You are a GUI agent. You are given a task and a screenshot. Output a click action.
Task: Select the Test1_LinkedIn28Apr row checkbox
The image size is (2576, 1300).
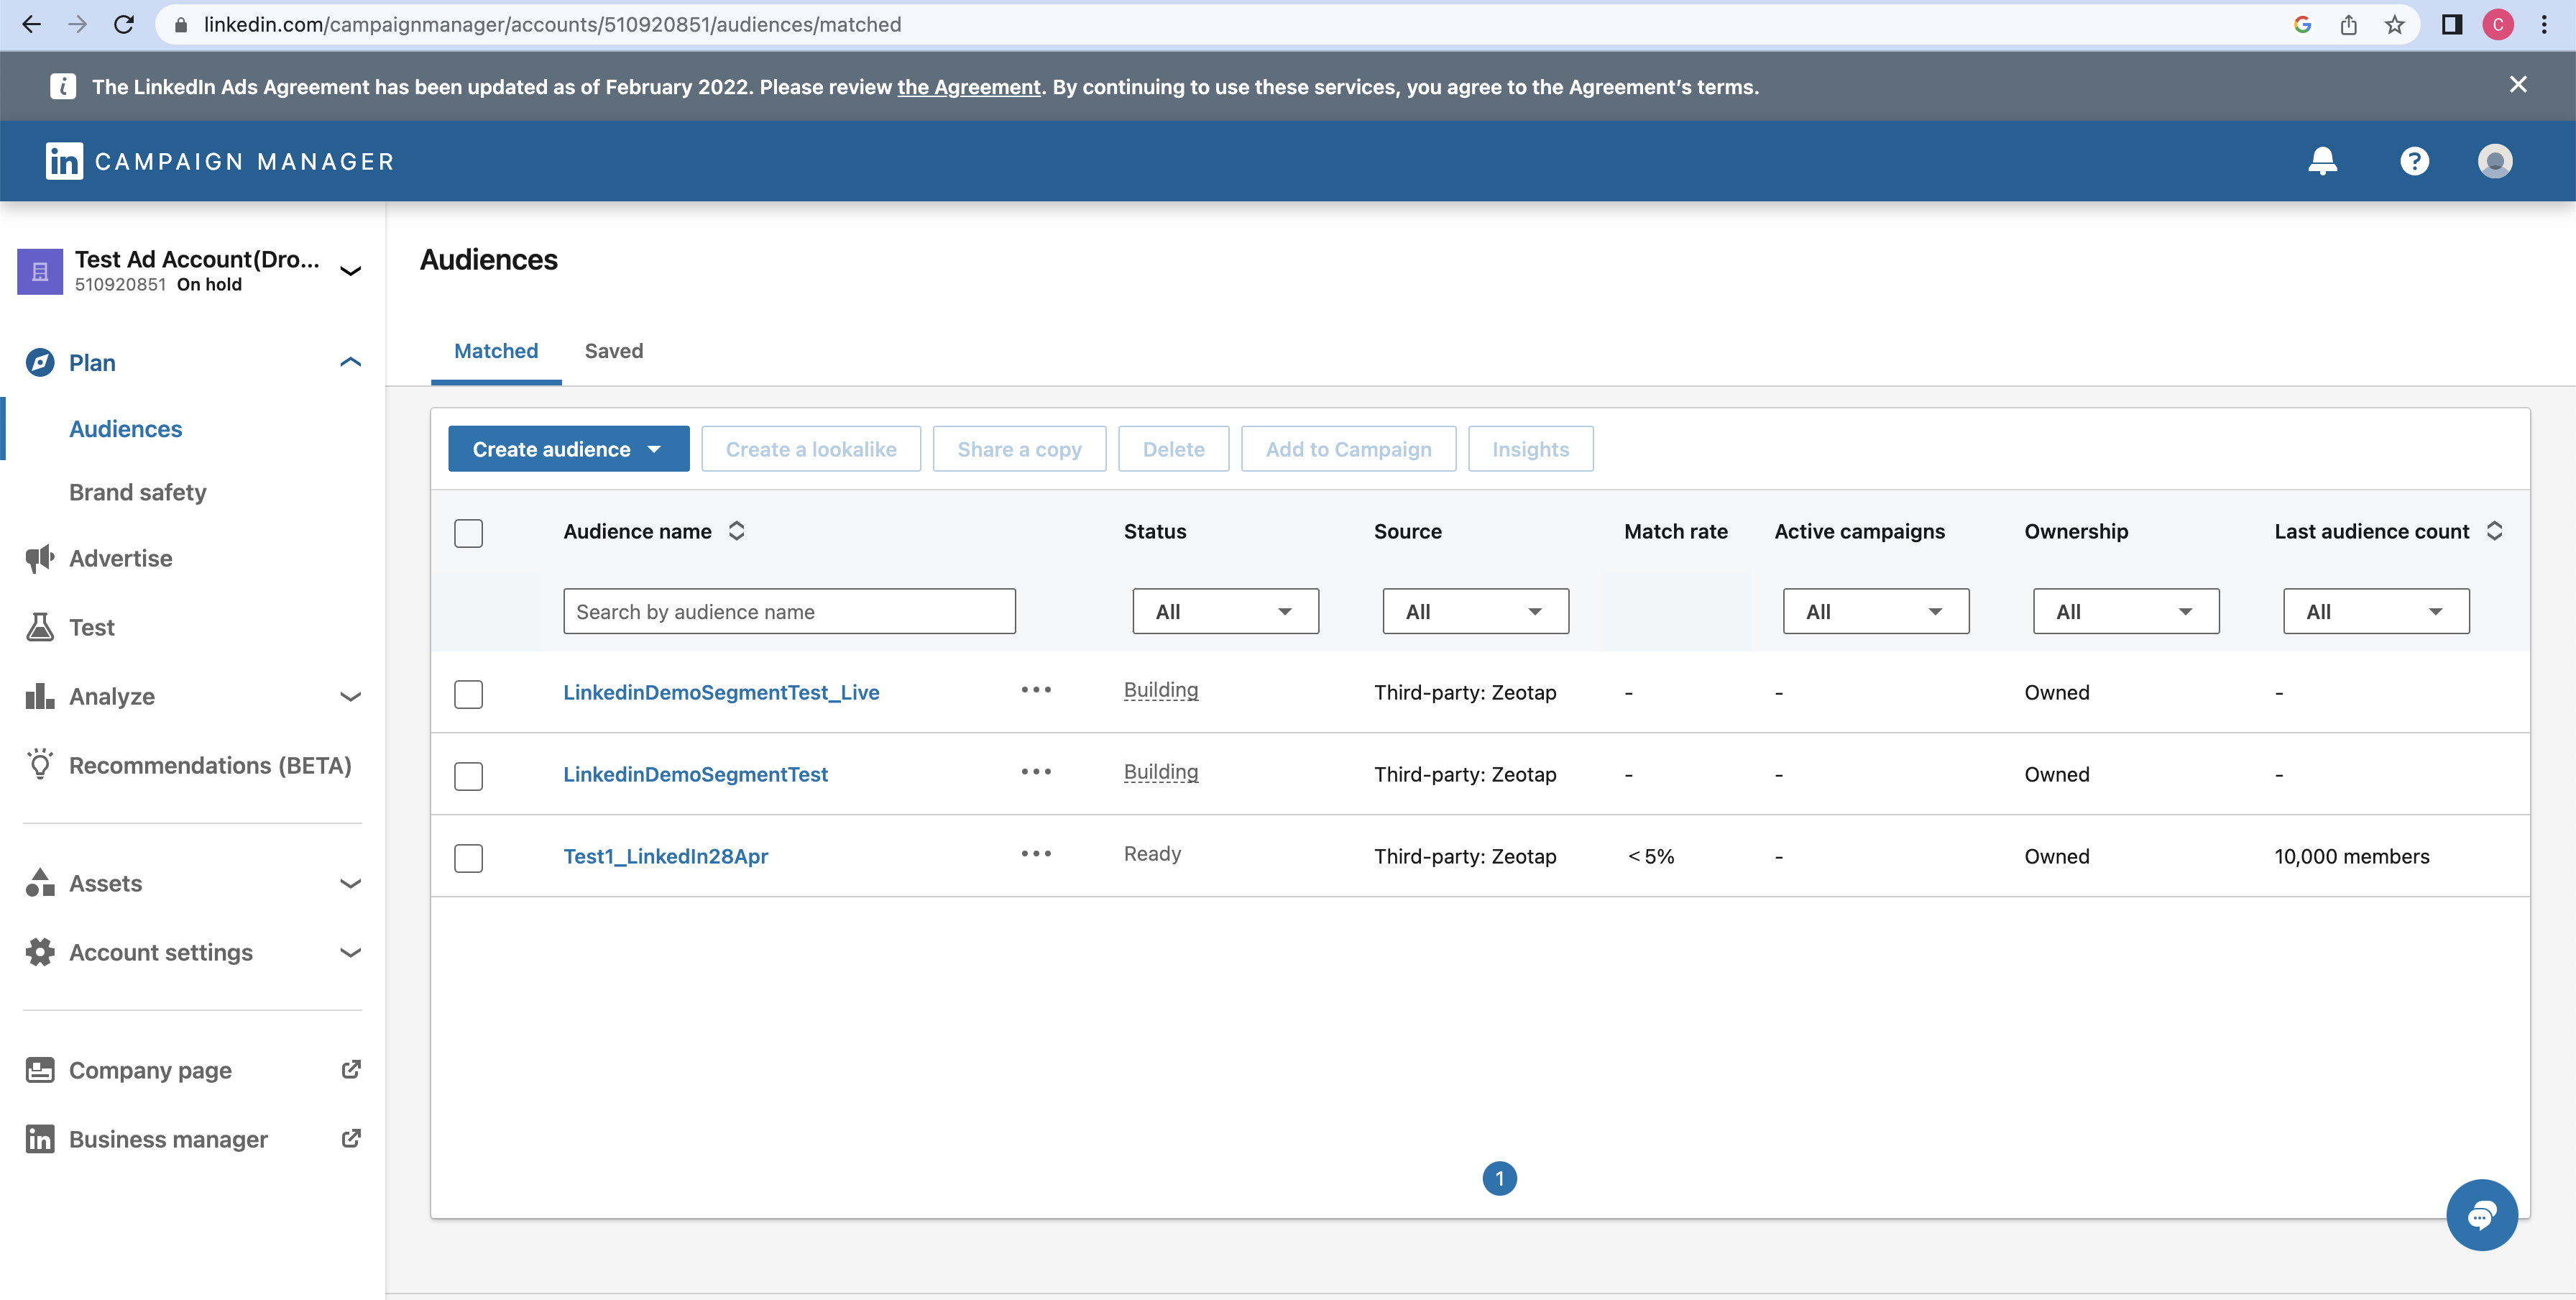468,857
